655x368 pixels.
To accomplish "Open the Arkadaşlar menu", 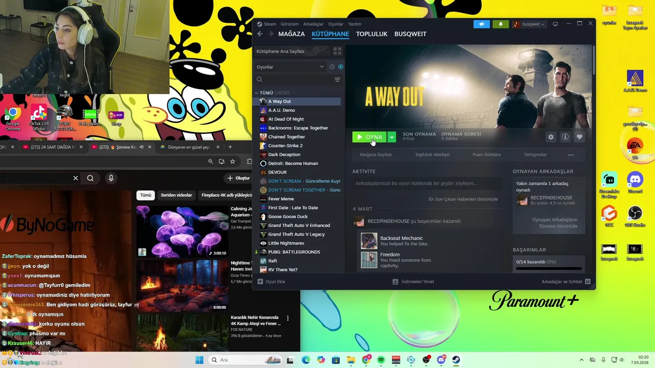I will [313, 24].
